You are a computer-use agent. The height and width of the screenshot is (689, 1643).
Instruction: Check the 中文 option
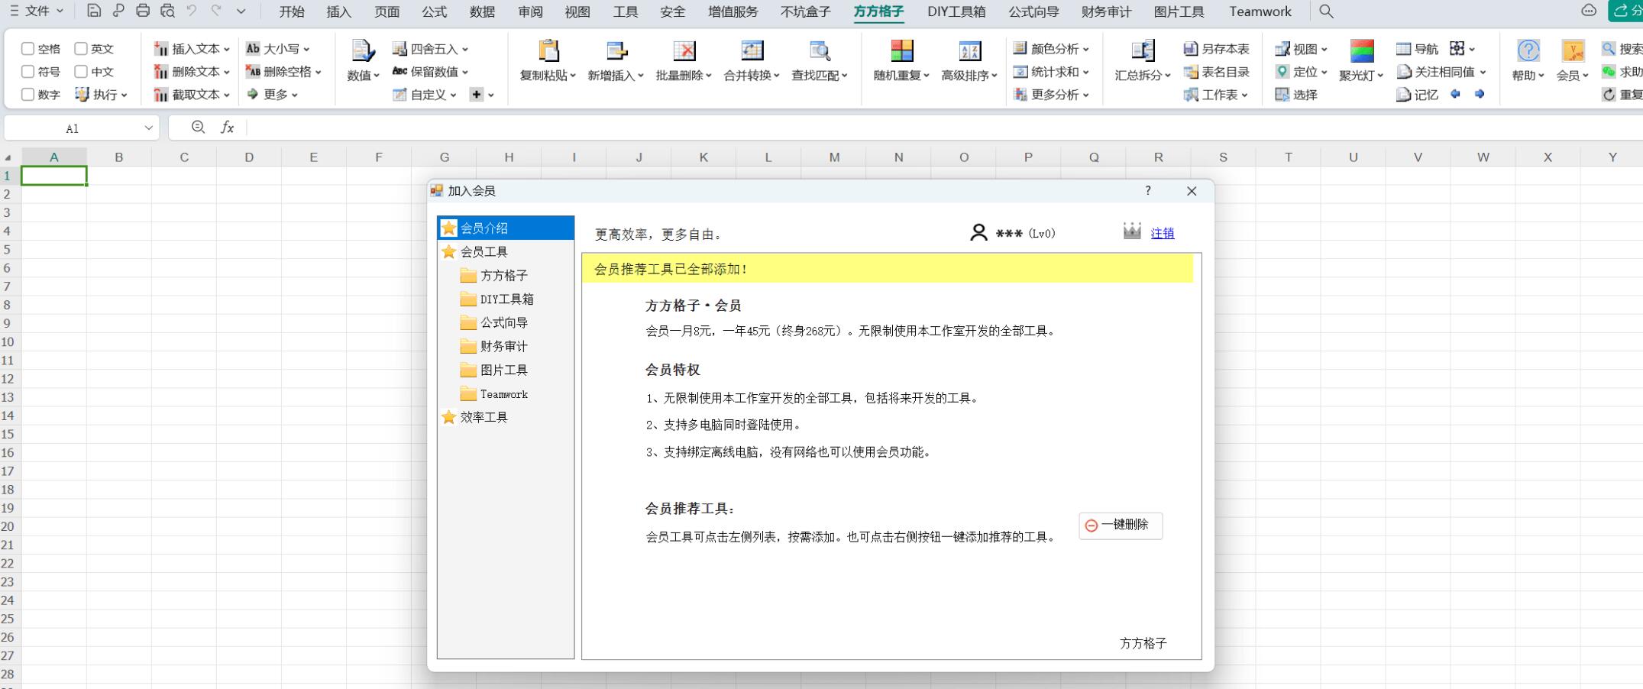point(81,71)
